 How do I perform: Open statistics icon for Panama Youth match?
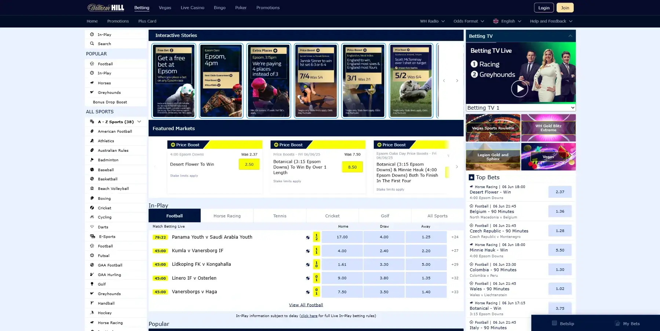(307, 237)
